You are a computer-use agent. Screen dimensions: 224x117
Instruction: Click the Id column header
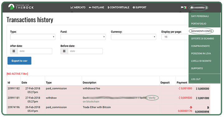coord(9,83)
